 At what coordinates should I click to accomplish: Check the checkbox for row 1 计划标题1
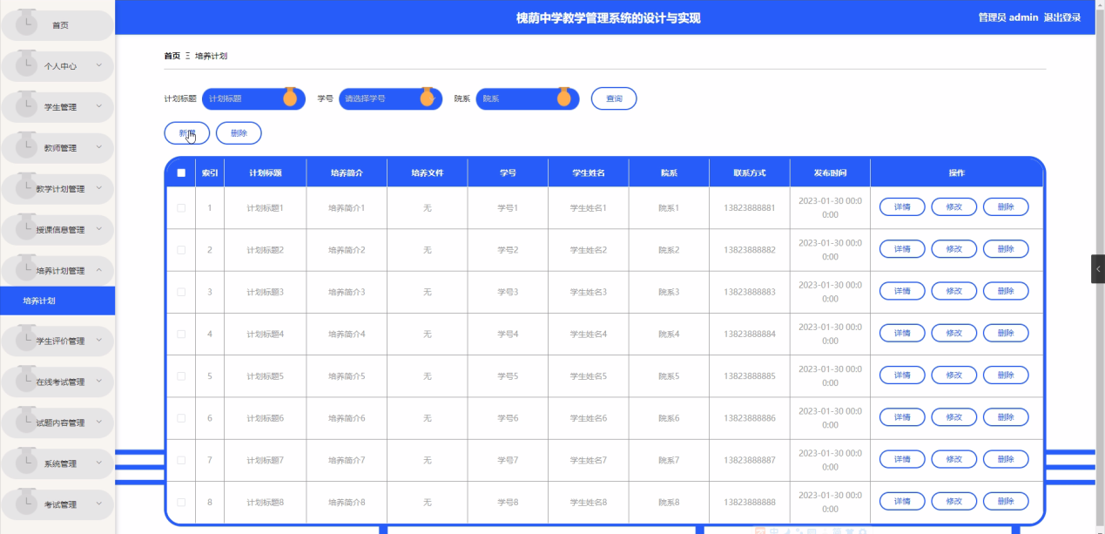click(x=181, y=208)
